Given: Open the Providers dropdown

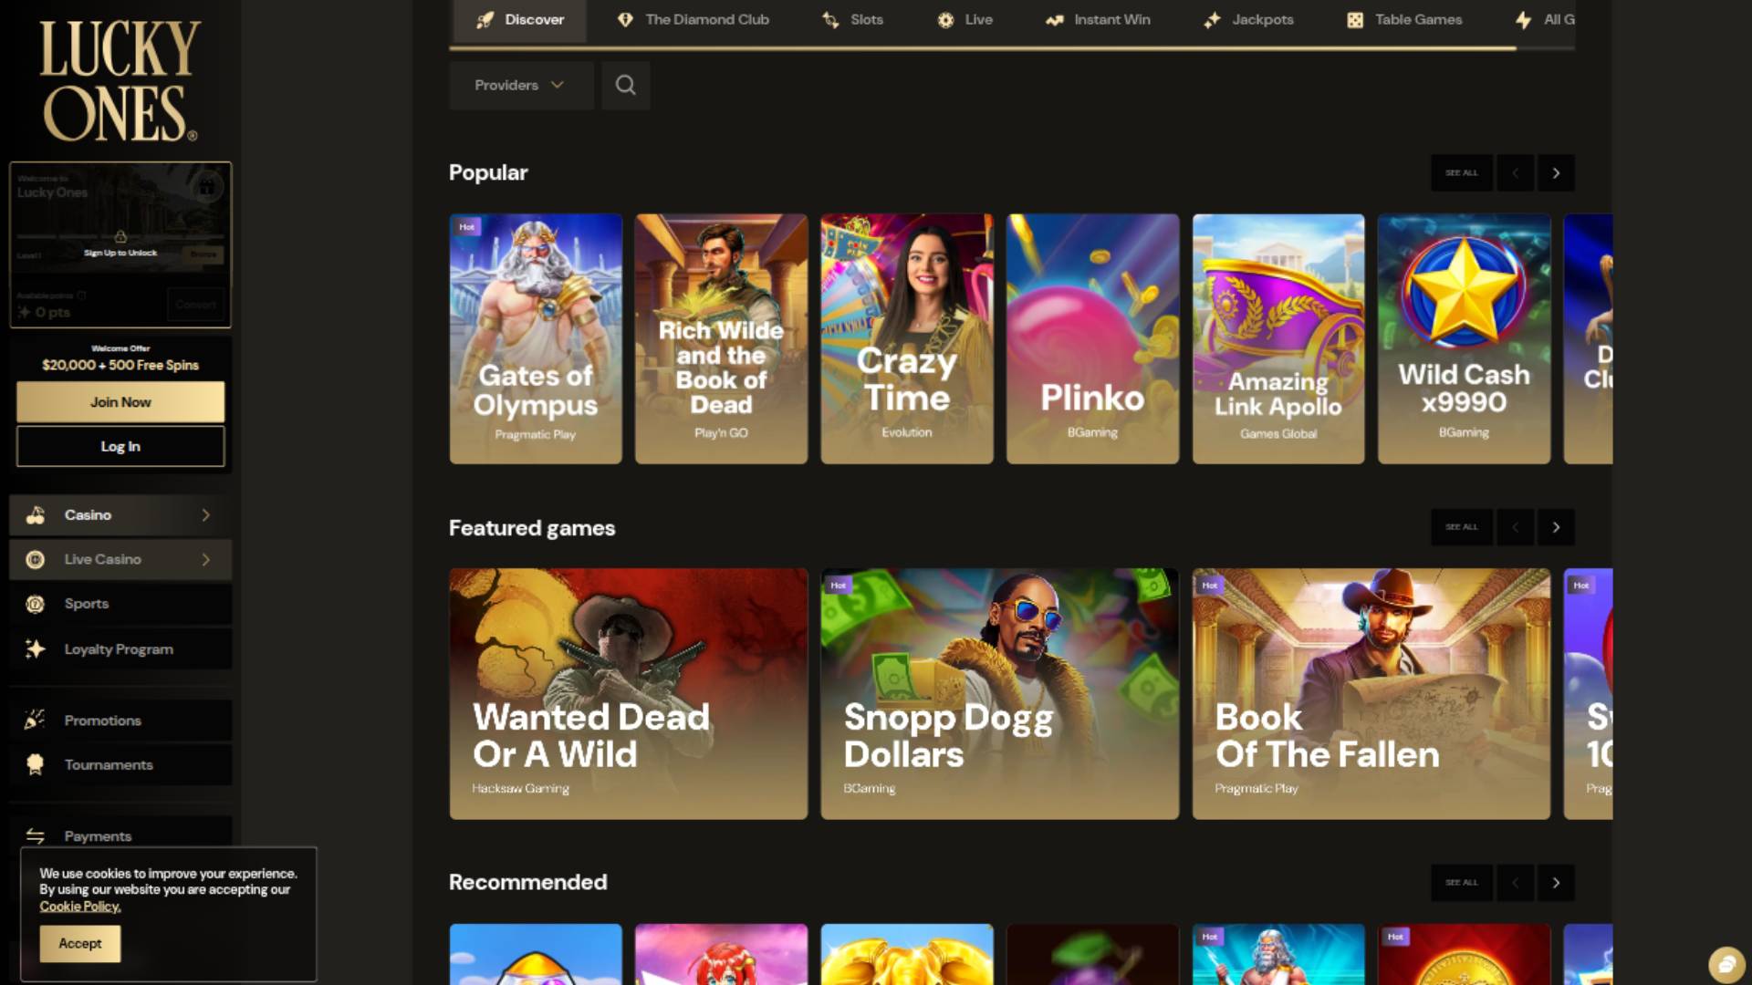Looking at the screenshot, I should coord(520,85).
